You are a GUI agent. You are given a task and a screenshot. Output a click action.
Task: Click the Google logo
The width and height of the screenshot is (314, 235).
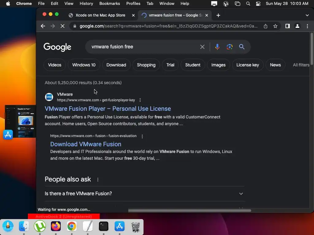point(57,47)
